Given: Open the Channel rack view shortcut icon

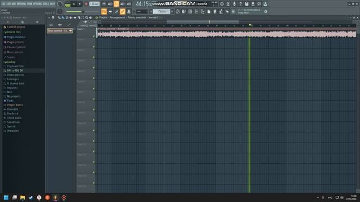Looking at the screenshot, I should click(x=190, y=11).
